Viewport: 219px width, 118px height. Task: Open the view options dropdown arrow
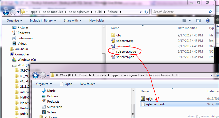coord(190,21)
